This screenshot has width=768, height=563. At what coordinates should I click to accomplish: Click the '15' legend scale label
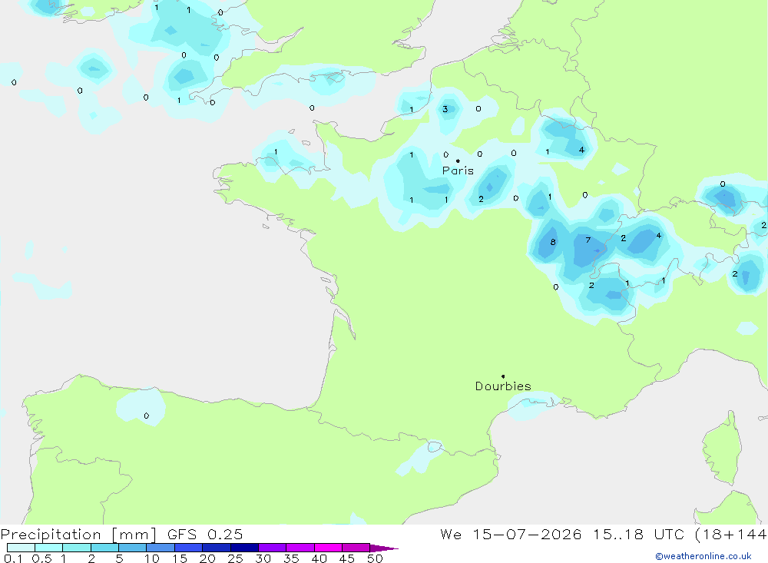pyautogui.click(x=180, y=558)
